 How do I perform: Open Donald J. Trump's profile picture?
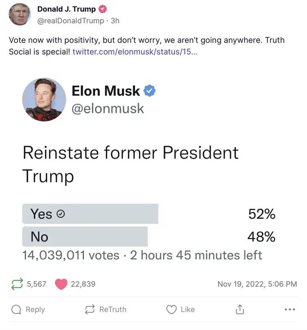18,13
